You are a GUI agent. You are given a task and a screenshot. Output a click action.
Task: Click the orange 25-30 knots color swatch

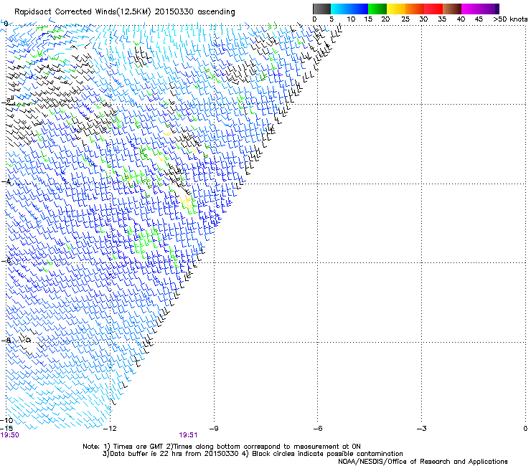tap(415, 9)
